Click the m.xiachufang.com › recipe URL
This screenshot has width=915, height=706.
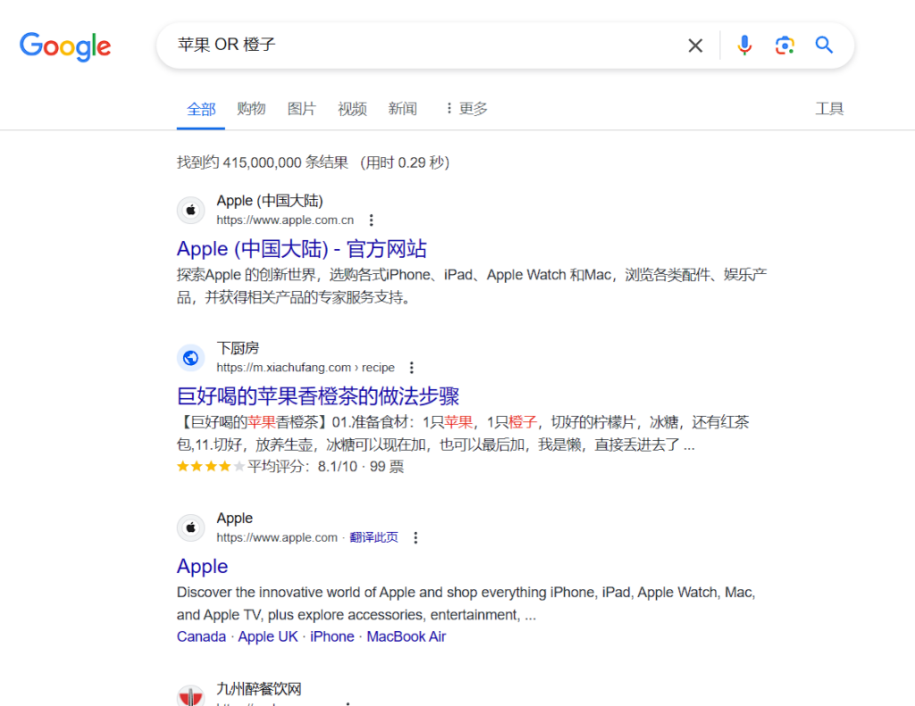tap(306, 368)
